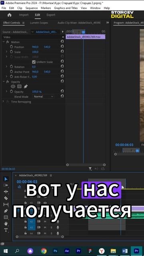The image size is (144, 256).
Task: Select the Razor tool
Action: [x=6, y=198]
